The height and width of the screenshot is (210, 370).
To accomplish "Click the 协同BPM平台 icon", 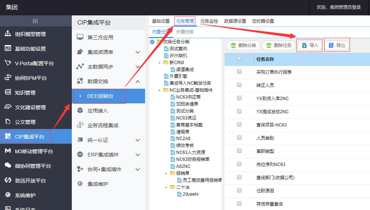I will click(8, 78).
